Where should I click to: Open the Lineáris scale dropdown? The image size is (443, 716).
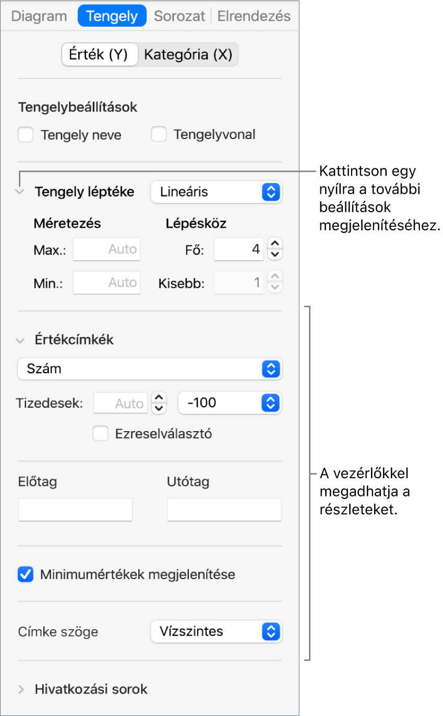(x=217, y=192)
